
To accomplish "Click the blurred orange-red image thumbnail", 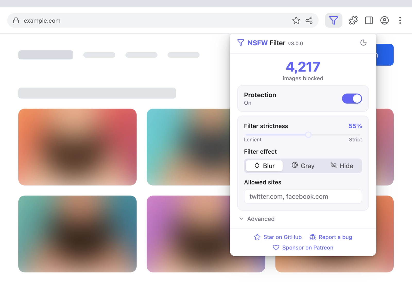I will point(78,147).
